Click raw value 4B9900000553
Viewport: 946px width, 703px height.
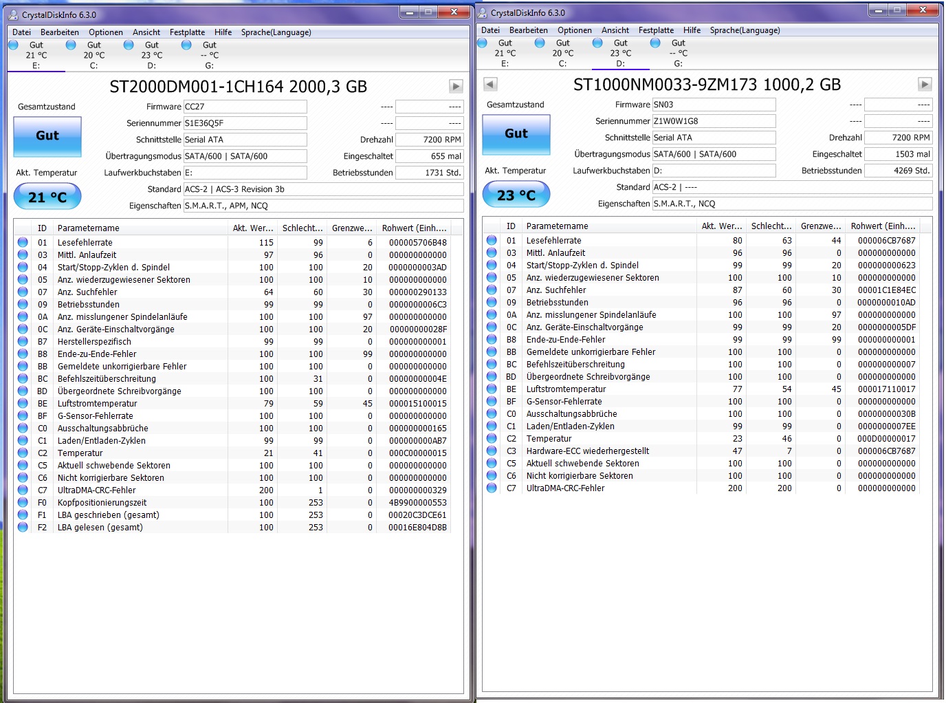pyautogui.click(x=417, y=502)
